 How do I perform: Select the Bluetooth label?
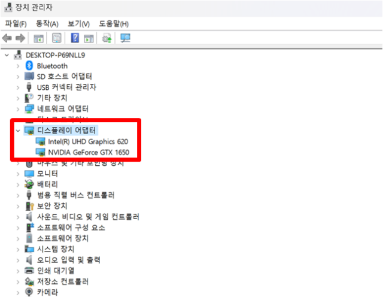coord(52,66)
